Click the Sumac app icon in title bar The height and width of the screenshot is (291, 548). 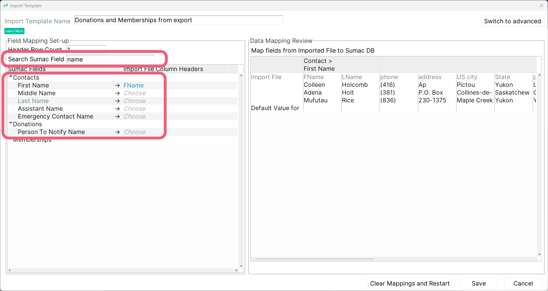[x=6, y=5]
